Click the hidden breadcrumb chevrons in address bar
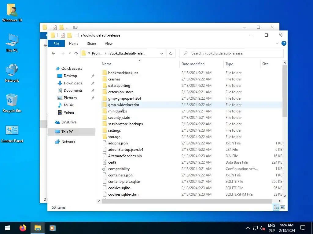 click(x=89, y=53)
